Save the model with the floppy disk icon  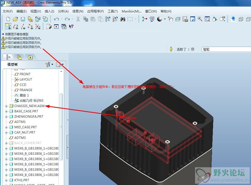pos(23,19)
